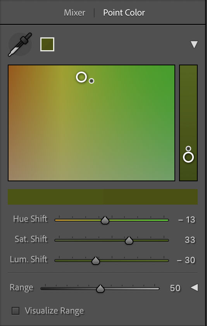Expand the Range options triangle
The image size is (207, 326).
tap(194, 287)
